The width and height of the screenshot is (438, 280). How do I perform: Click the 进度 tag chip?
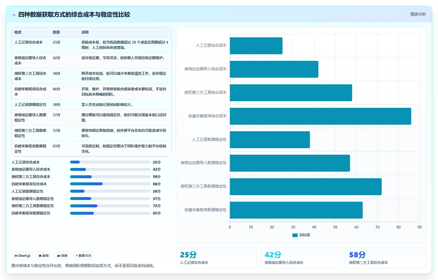[62, 256]
